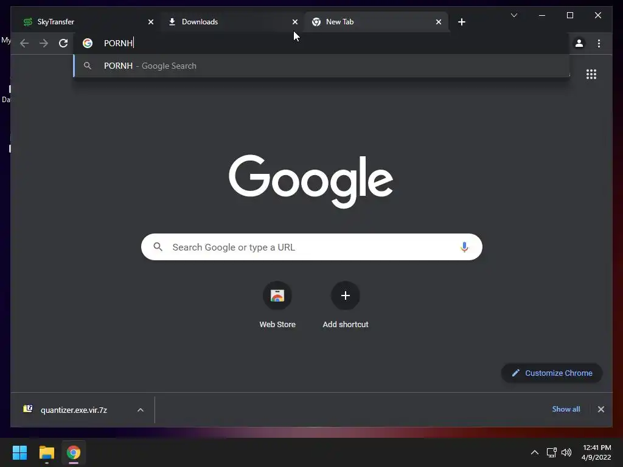Click the Add shortcut label
Viewport: 623px width, 467px height.
[x=346, y=325]
